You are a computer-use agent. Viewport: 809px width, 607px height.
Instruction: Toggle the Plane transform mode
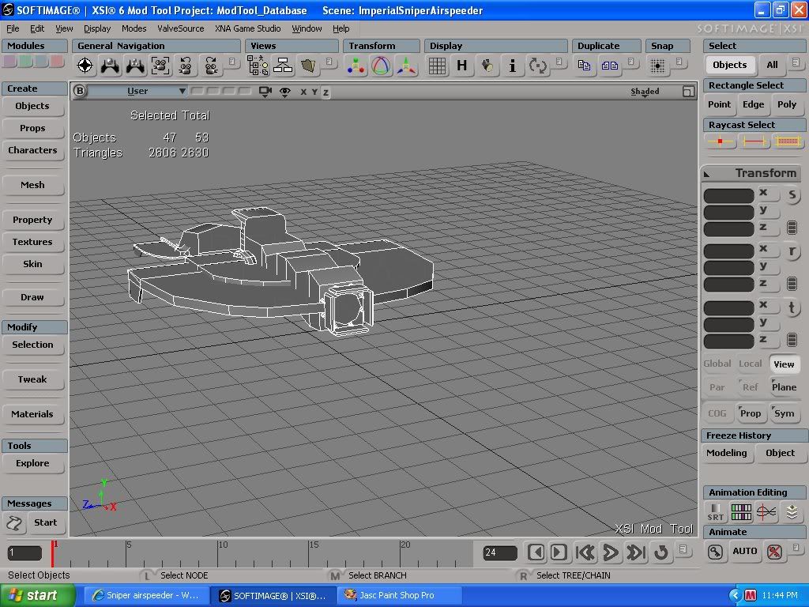pyautogui.click(x=784, y=387)
